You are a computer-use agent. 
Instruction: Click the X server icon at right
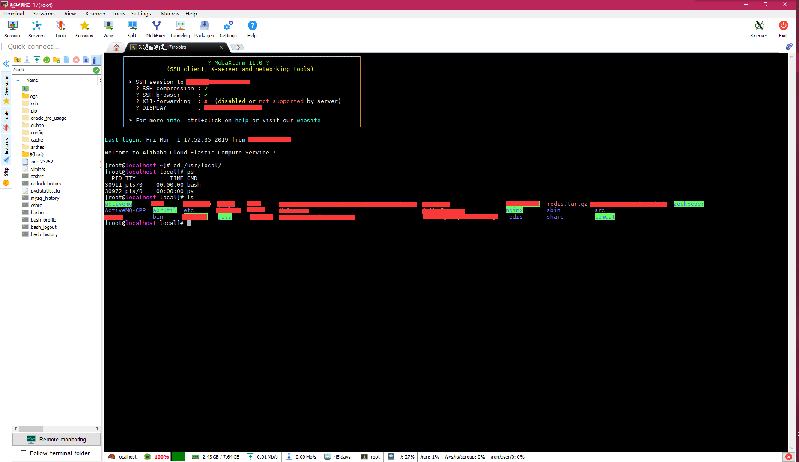(759, 30)
